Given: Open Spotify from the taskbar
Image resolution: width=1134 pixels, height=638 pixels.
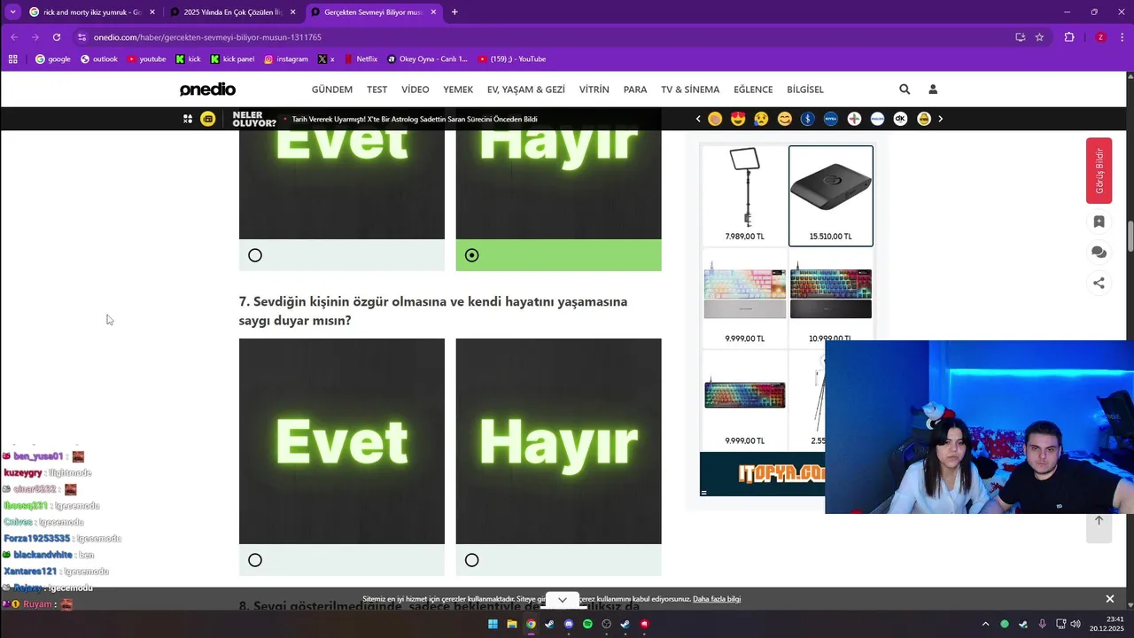Looking at the screenshot, I should 587,624.
